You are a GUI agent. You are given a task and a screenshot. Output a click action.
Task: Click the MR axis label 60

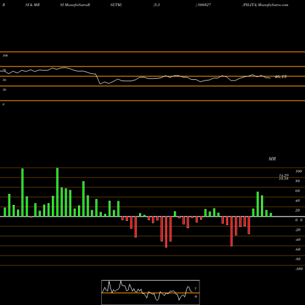click(298, 191)
